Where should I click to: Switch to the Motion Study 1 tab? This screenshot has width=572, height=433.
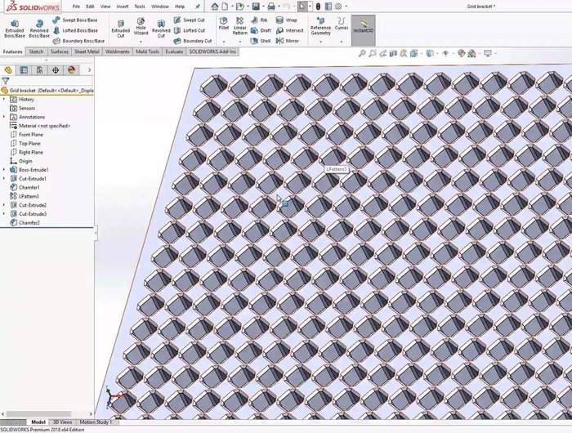(x=96, y=422)
